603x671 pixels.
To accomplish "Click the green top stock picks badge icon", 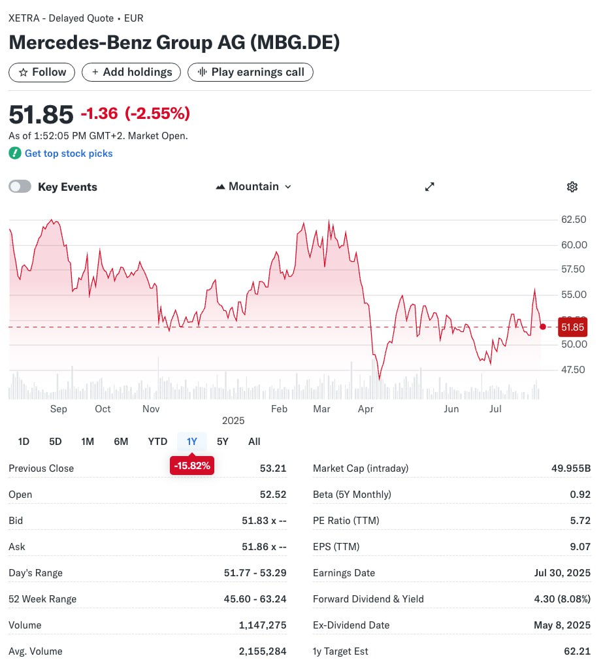I will (x=14, y=153).
